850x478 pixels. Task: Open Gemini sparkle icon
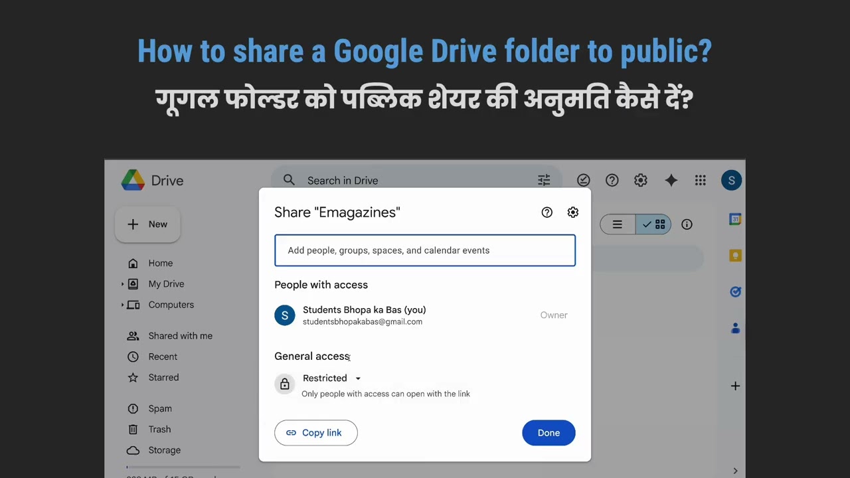pos(671,180)
